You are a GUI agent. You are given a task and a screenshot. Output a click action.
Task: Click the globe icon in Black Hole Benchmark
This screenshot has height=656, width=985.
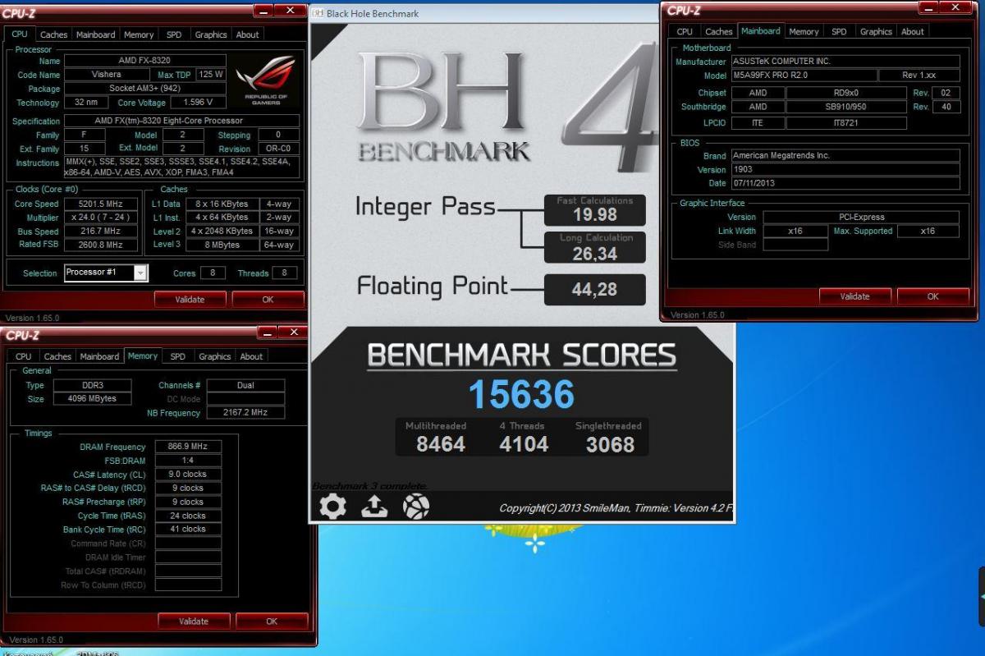point(416,507)
